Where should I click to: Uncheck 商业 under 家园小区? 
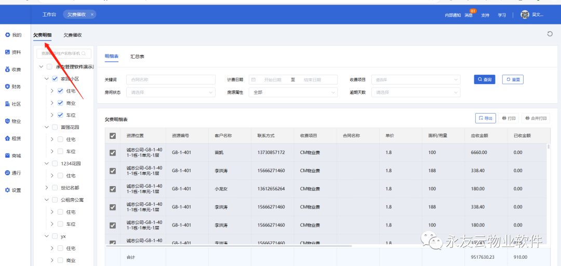pyautogui.click(x=60, y=103)
